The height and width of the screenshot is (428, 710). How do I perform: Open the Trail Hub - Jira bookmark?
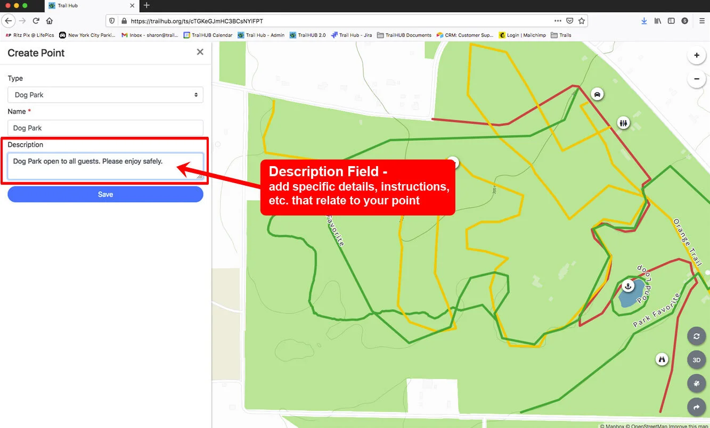351,35
